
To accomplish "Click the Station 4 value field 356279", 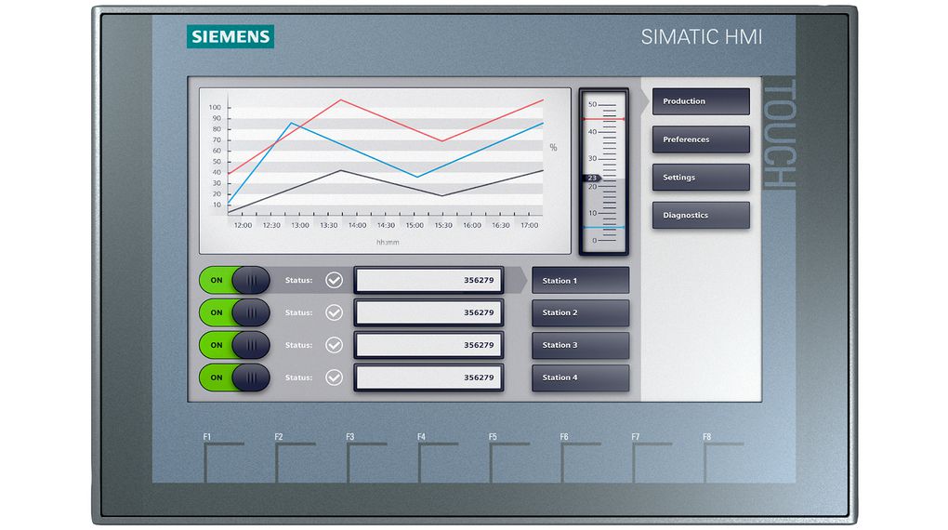I will pos(428,378).
